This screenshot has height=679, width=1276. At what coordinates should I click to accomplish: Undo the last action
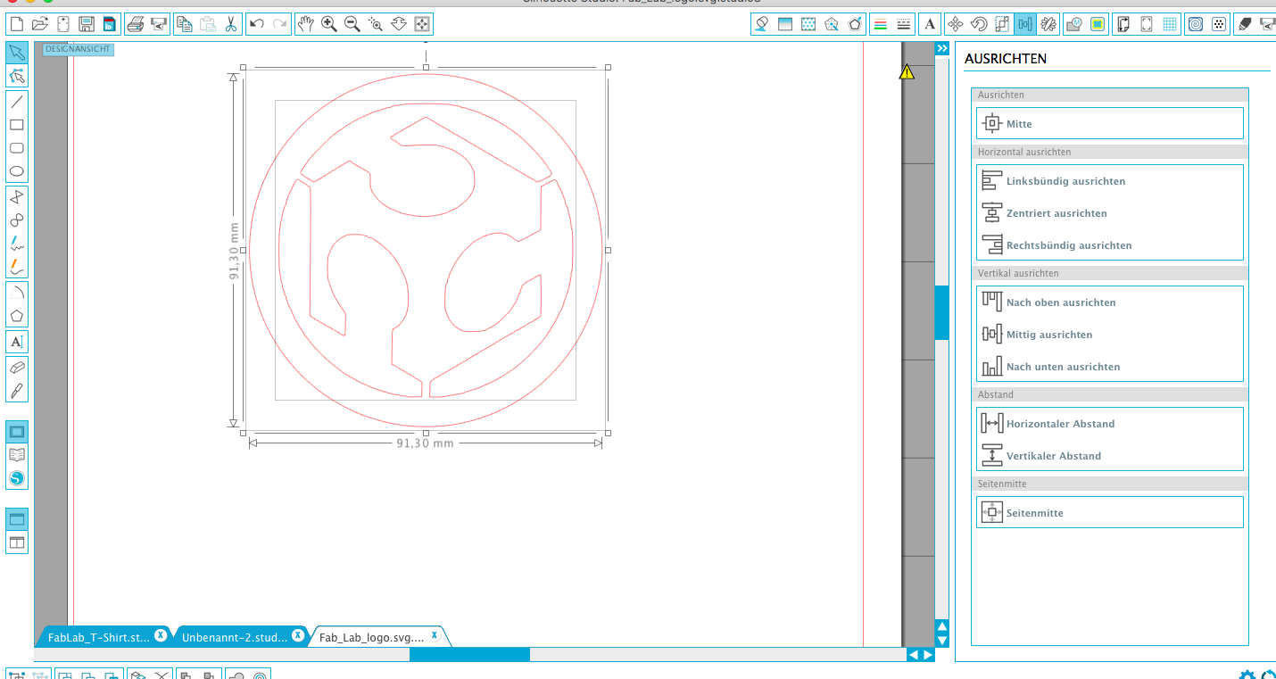pyautogui.click(x=257, y=24)
